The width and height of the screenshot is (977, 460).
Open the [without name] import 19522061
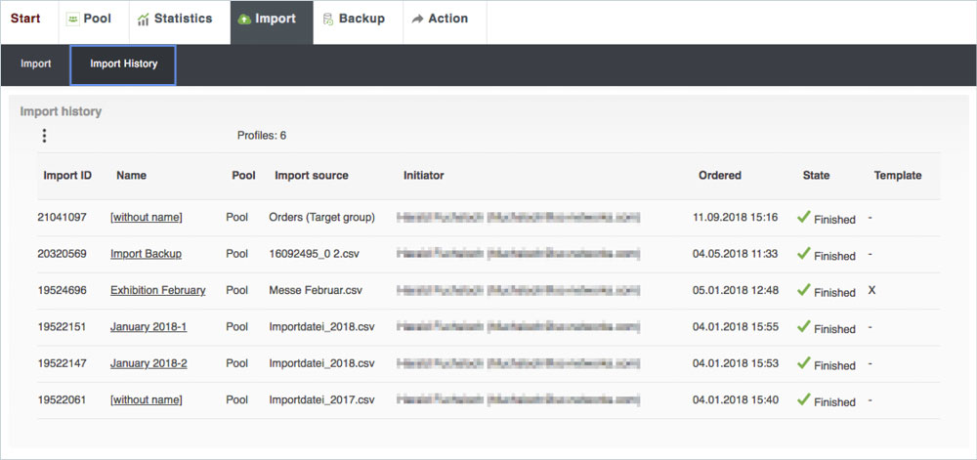click(146, 399)
